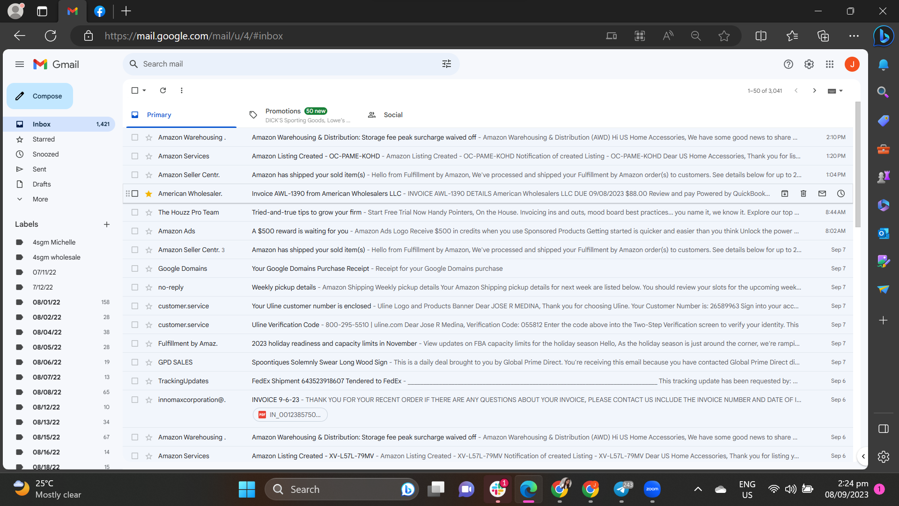Show Gmail side panel arrow
Viewport: 899px width, 506px height.
pos(863,456)
